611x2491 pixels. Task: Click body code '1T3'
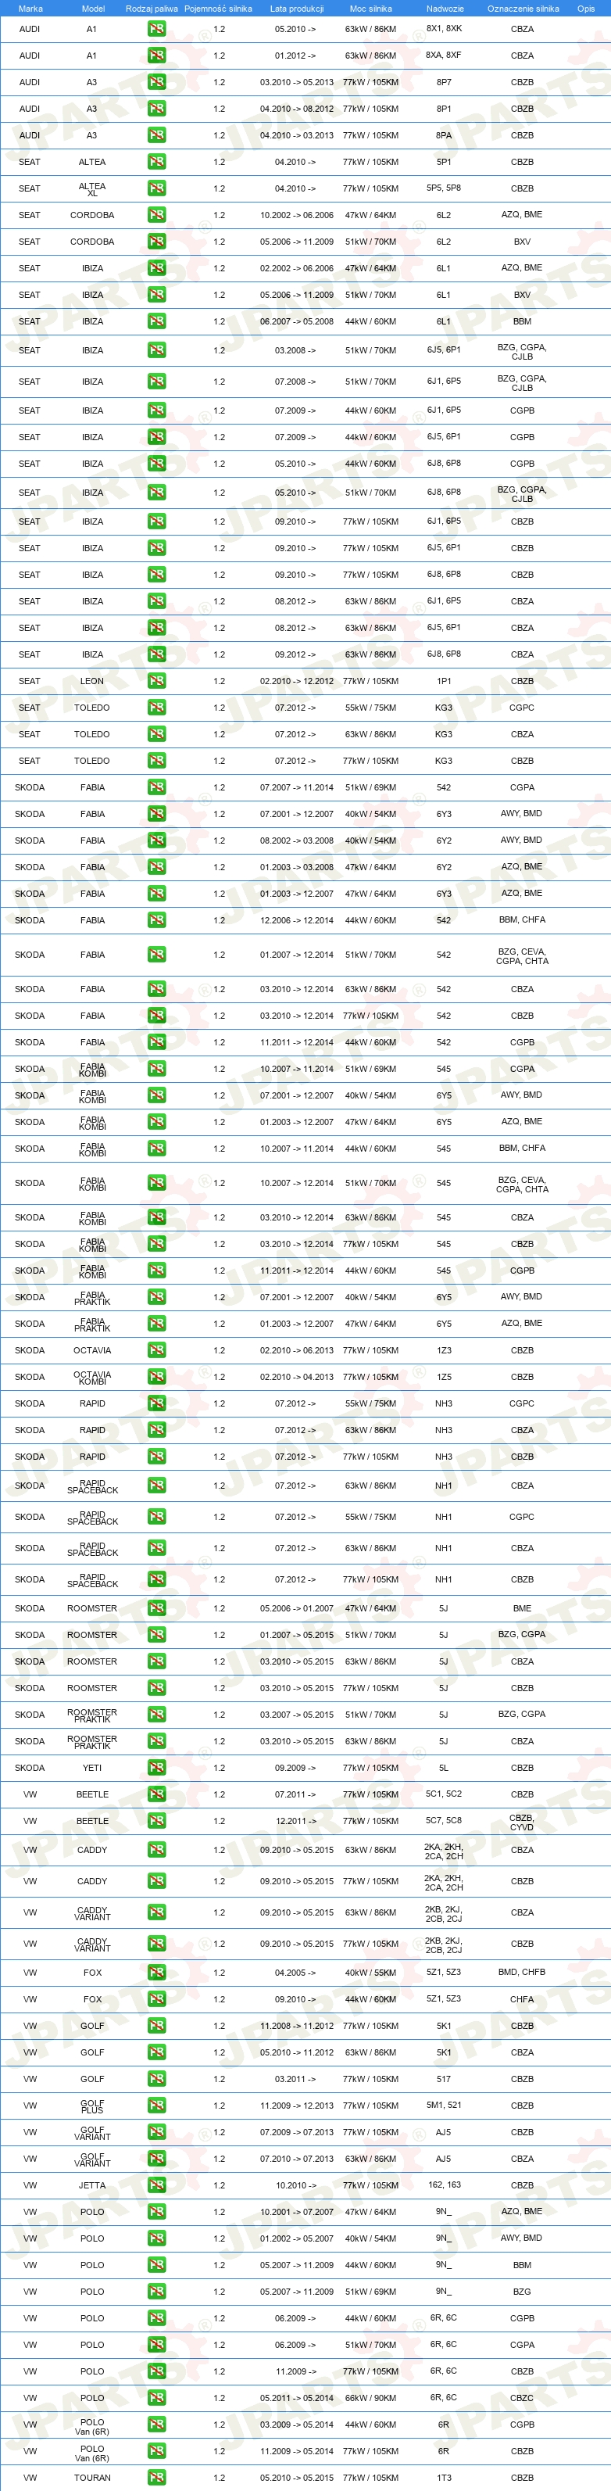444,2478
